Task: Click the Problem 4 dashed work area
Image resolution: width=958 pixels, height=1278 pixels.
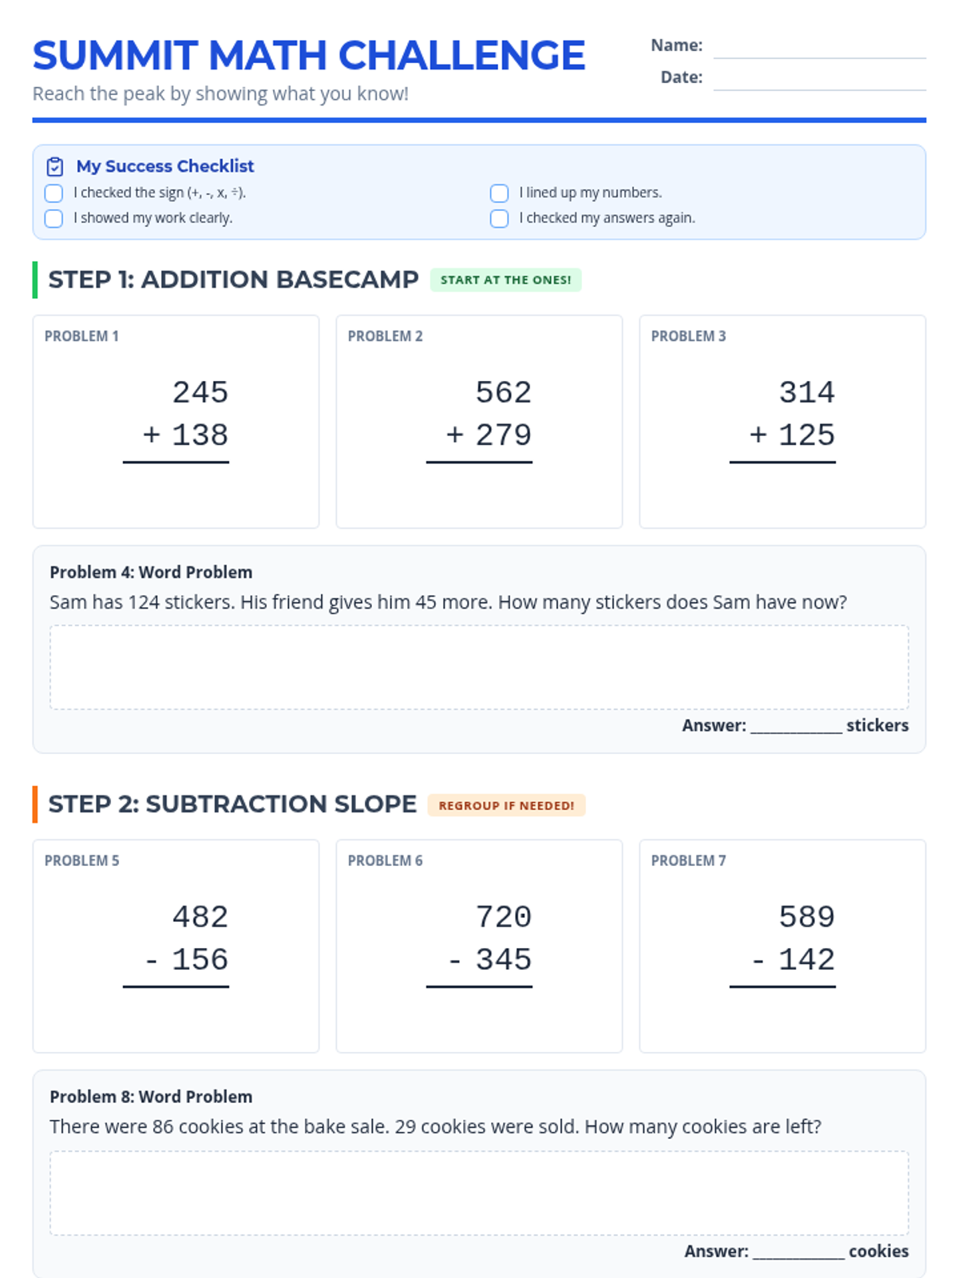Action: 479,668
